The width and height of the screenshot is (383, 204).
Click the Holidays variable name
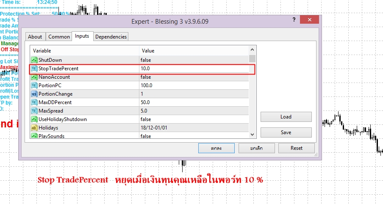point(48,128)
